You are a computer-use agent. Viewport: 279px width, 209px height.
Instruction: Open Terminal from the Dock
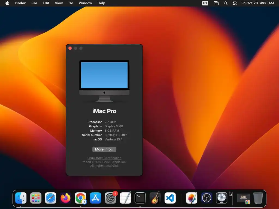(140, 198)
